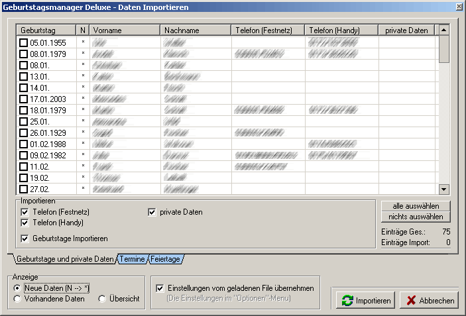Tick the checkbox for 05.01.1955 entry
Image resolution: width=466 pixels, height=316 pixels.
coord(24,42)
